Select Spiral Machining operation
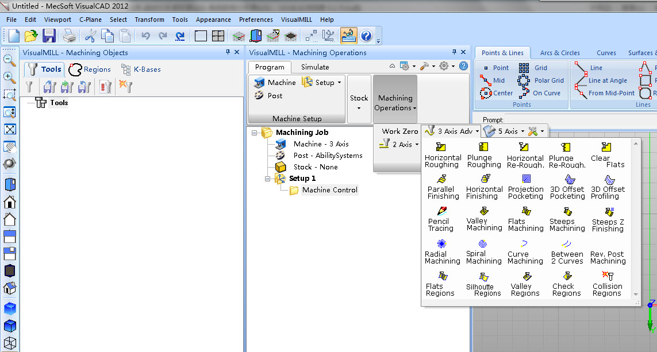 point(483,252)
